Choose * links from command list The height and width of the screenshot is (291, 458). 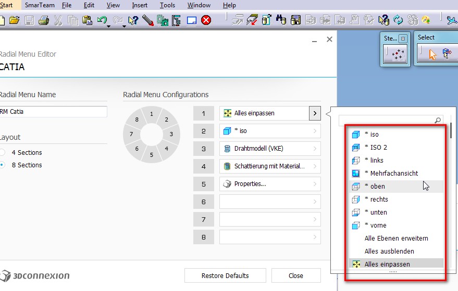click(397, 160)
